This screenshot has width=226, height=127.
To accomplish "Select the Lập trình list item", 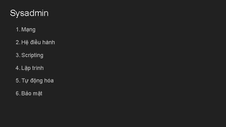I will [32, 68].
